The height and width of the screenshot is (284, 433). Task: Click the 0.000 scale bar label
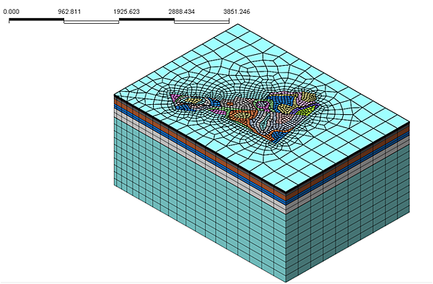[12, 12]
